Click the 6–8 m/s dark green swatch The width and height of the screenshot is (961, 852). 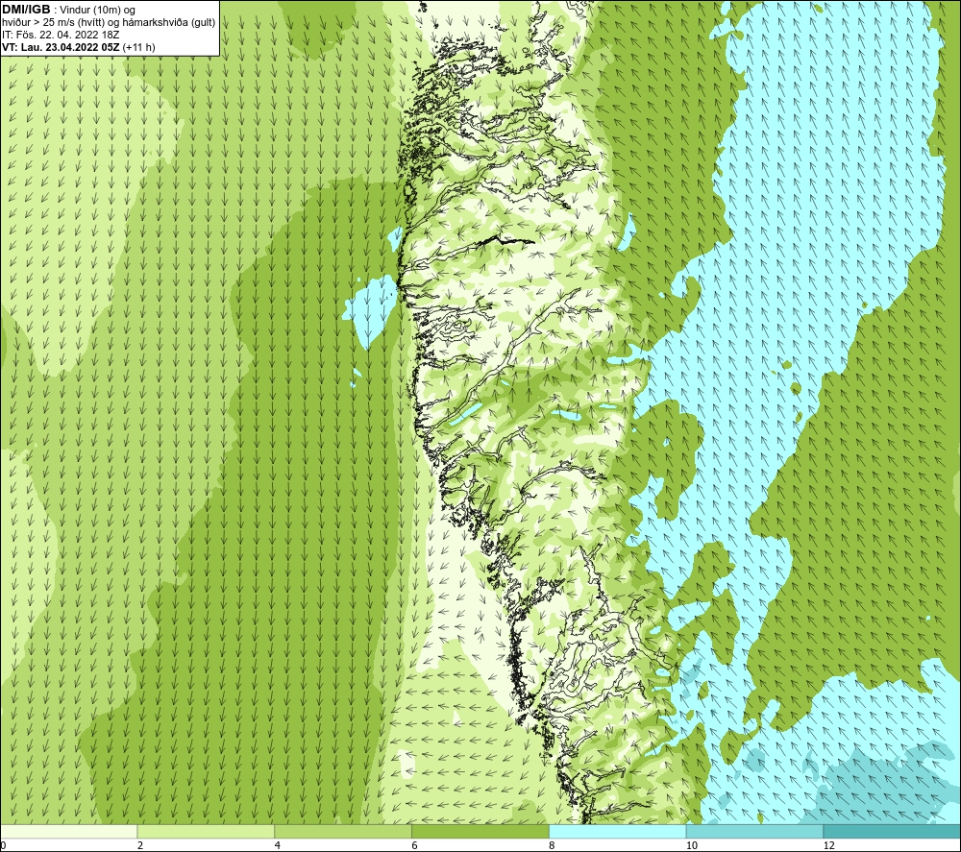point(480,831)
